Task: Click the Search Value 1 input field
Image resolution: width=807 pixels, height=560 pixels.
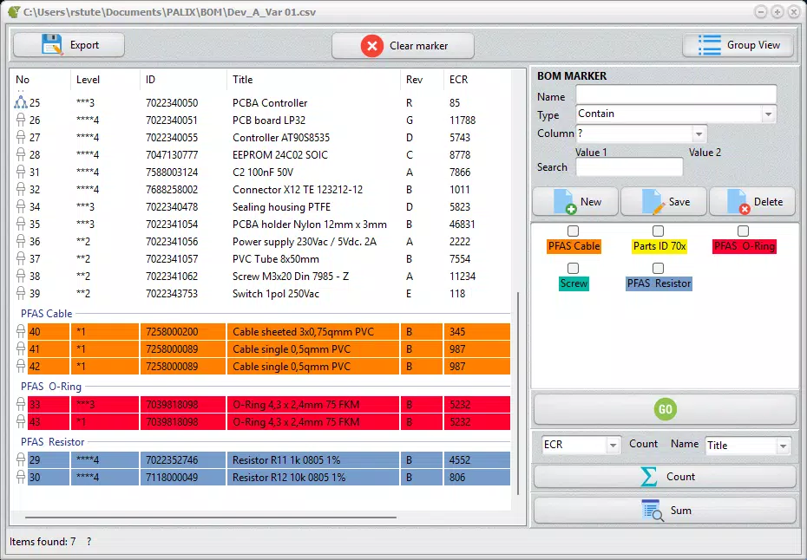Action: (x=629, y=167)
